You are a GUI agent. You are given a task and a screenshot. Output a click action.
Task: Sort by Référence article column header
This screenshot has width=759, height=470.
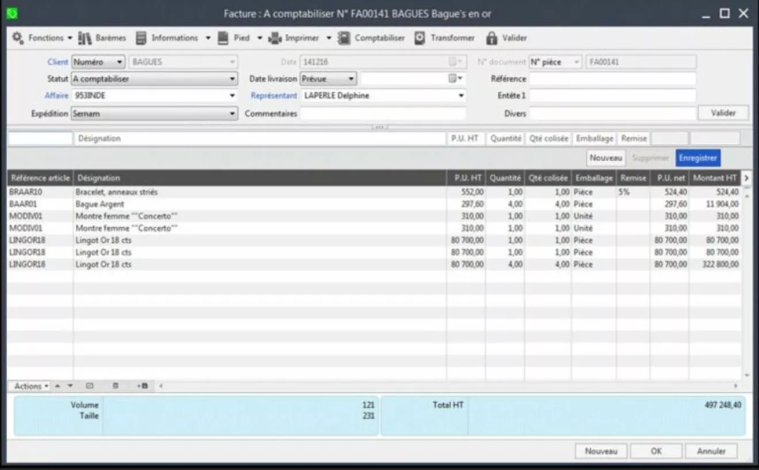tap(40, 178)
